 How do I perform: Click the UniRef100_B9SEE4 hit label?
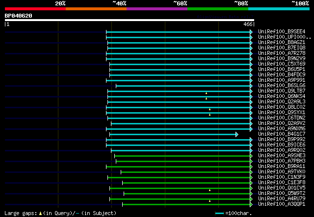[282, 32]
